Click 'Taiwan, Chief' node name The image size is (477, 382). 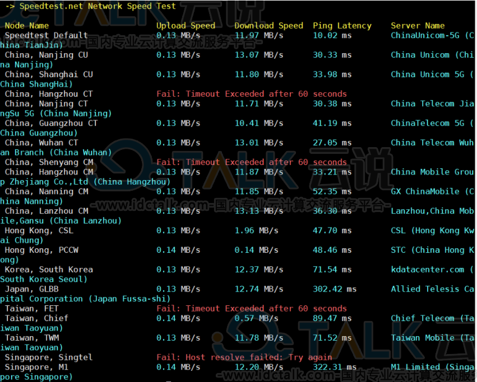pyautogui.click(x=36, y=319)
